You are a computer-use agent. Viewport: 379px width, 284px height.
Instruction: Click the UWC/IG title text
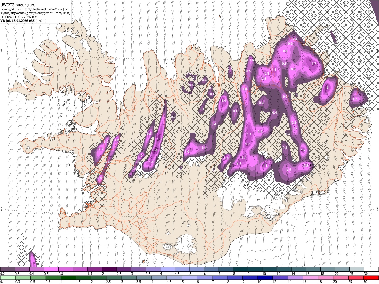click(x=7, y=5)
